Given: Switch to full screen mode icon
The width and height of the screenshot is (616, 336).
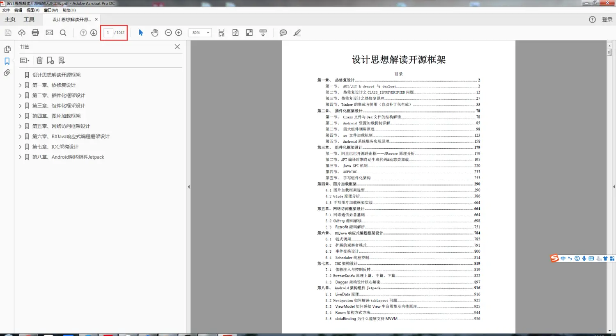Looking at the screenshot, I should (x=249, y=32).
